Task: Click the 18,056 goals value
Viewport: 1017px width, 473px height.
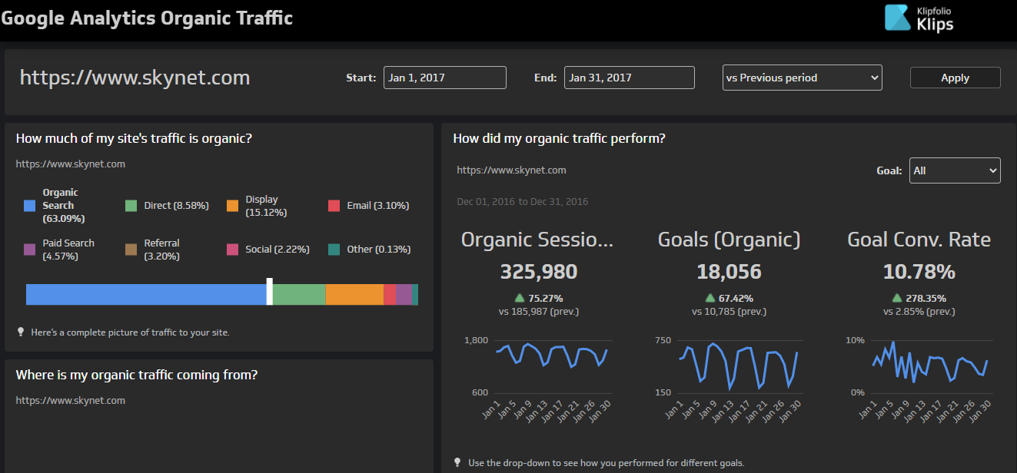Action: coord(729,272)
